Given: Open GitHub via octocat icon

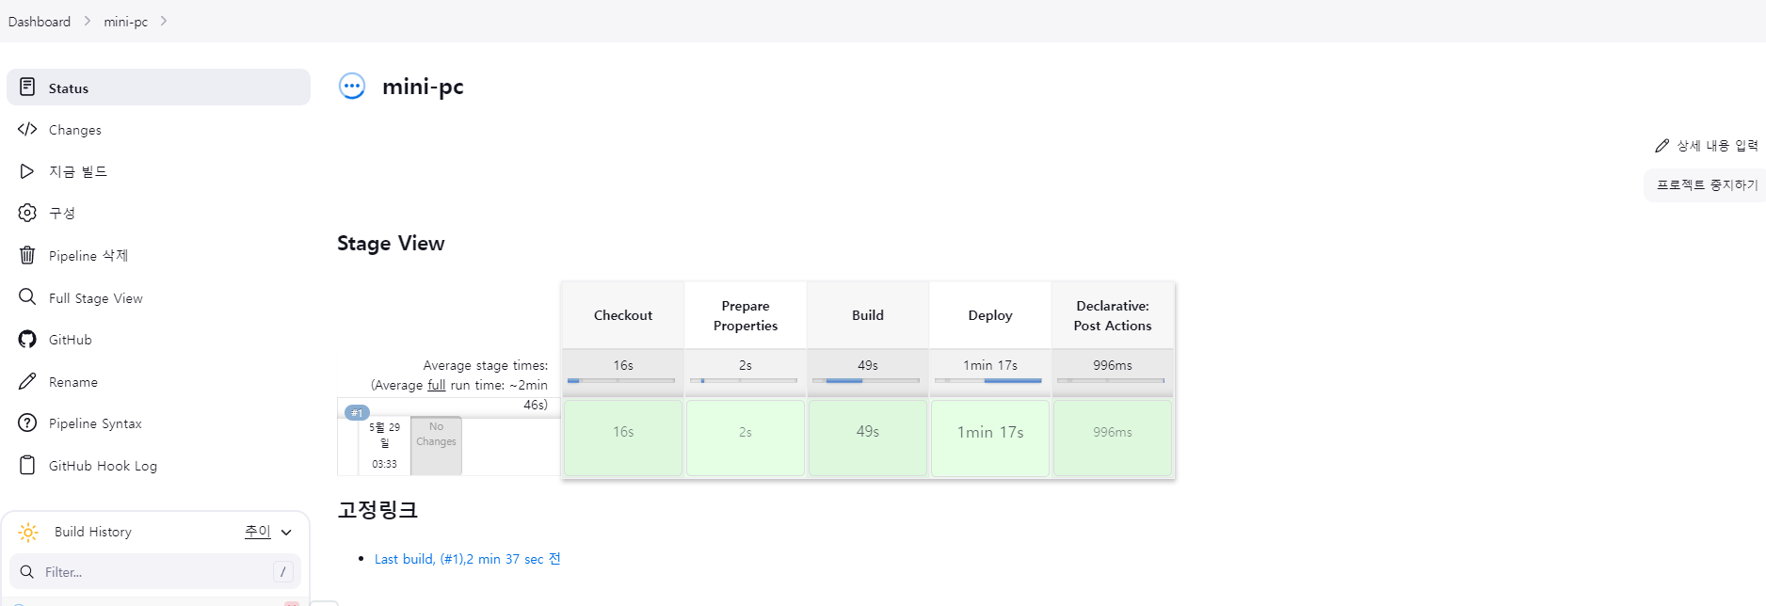Looking at the screenshot, I should (x=27, y=340).
